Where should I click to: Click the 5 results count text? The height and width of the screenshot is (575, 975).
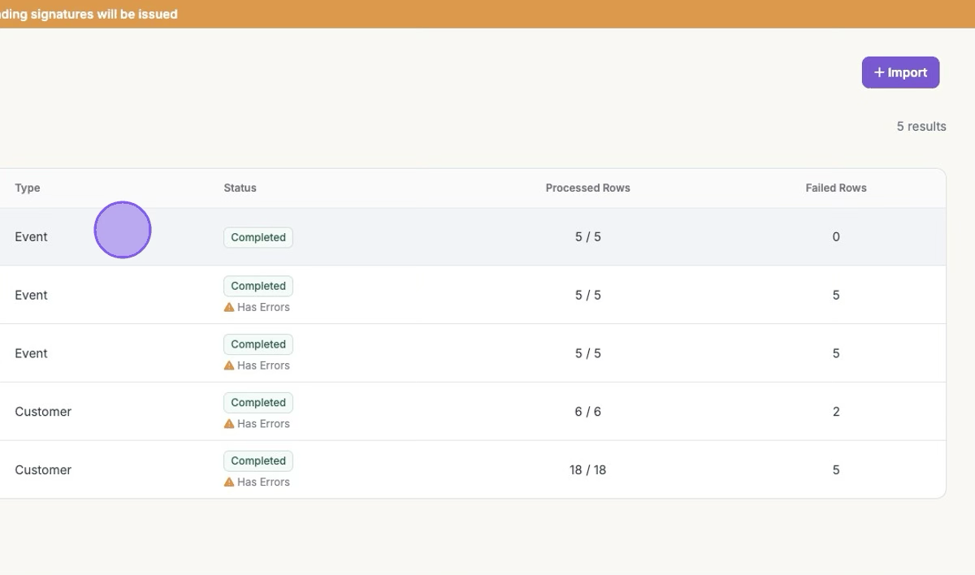point(921,127)
